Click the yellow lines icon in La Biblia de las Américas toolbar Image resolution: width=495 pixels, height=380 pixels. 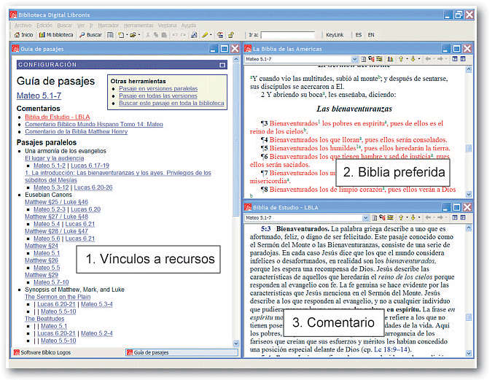[x=379, y=59]
